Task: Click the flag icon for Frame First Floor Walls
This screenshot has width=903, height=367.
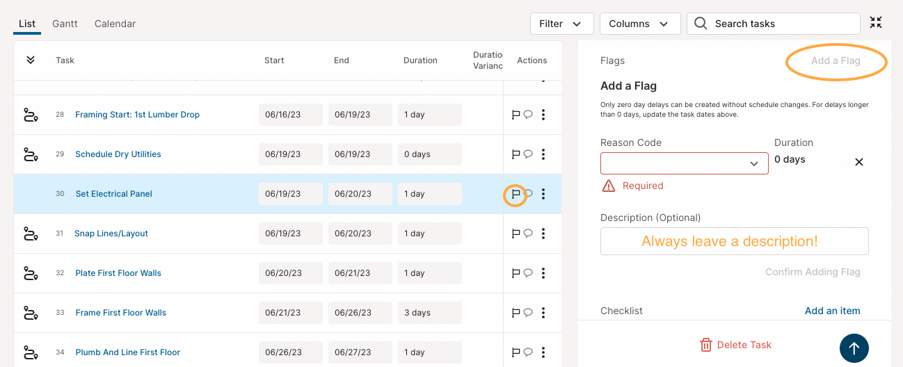Action: point(516,313)
